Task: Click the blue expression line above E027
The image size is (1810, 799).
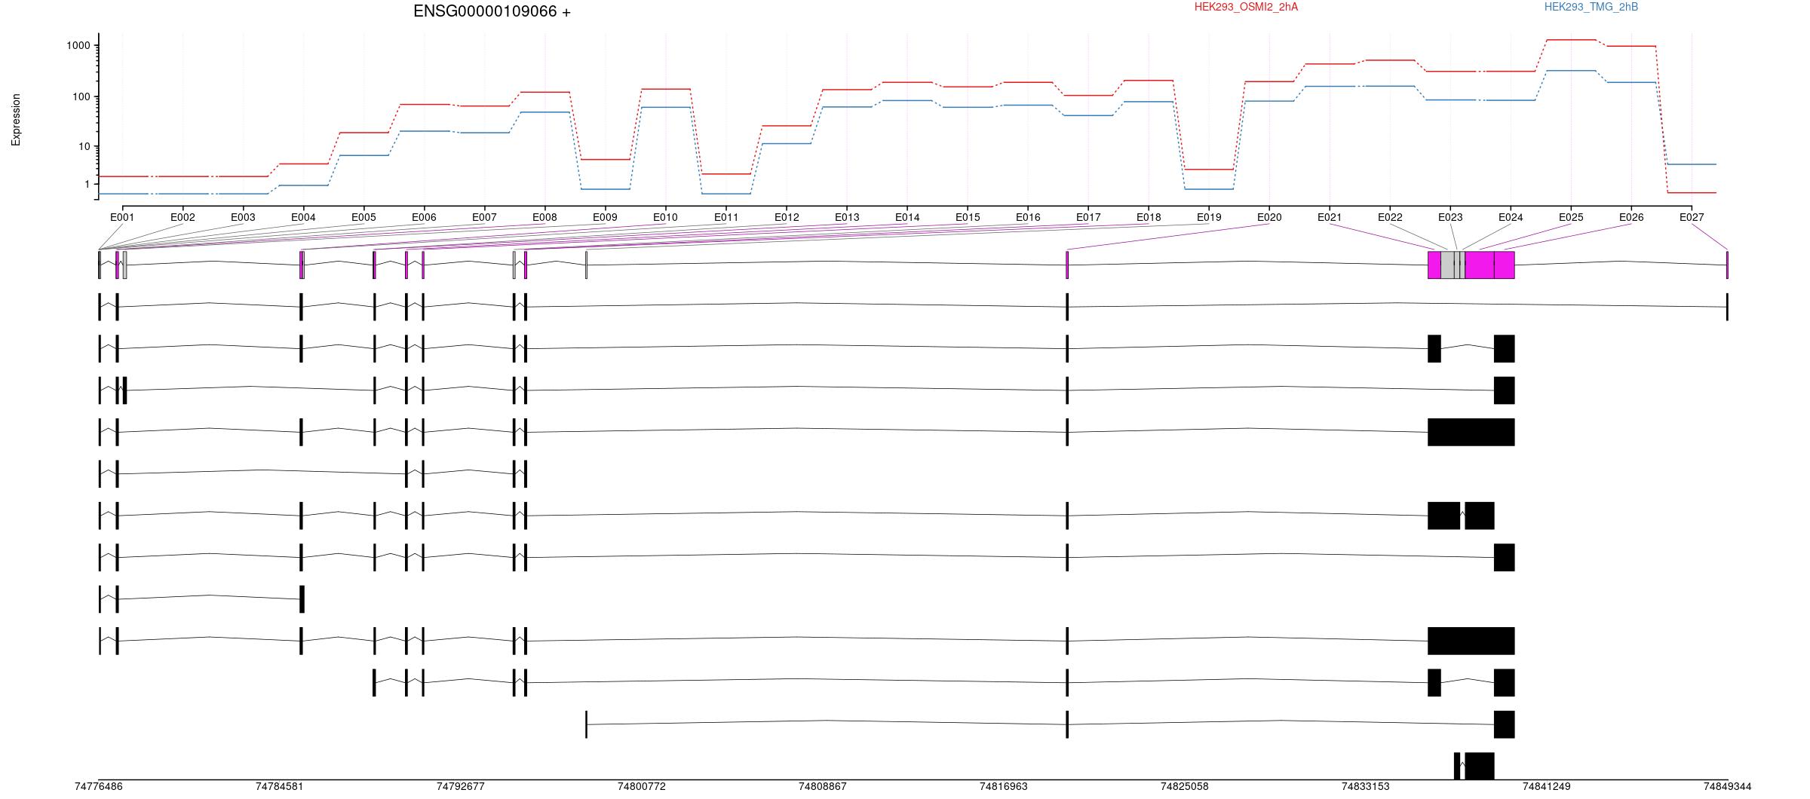Action: click(1692, 164)
